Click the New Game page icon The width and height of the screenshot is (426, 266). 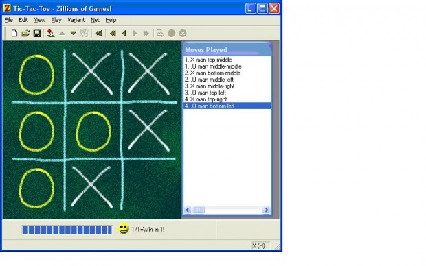coord(14,33)
